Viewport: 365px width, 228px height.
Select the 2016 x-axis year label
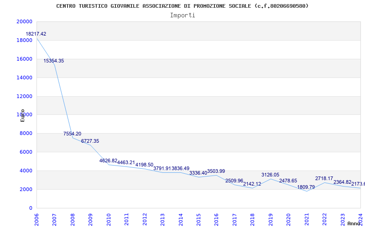[x=216, y=220]
